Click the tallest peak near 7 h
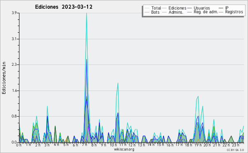Screen dimensions: 248x153 coord(86,13)
